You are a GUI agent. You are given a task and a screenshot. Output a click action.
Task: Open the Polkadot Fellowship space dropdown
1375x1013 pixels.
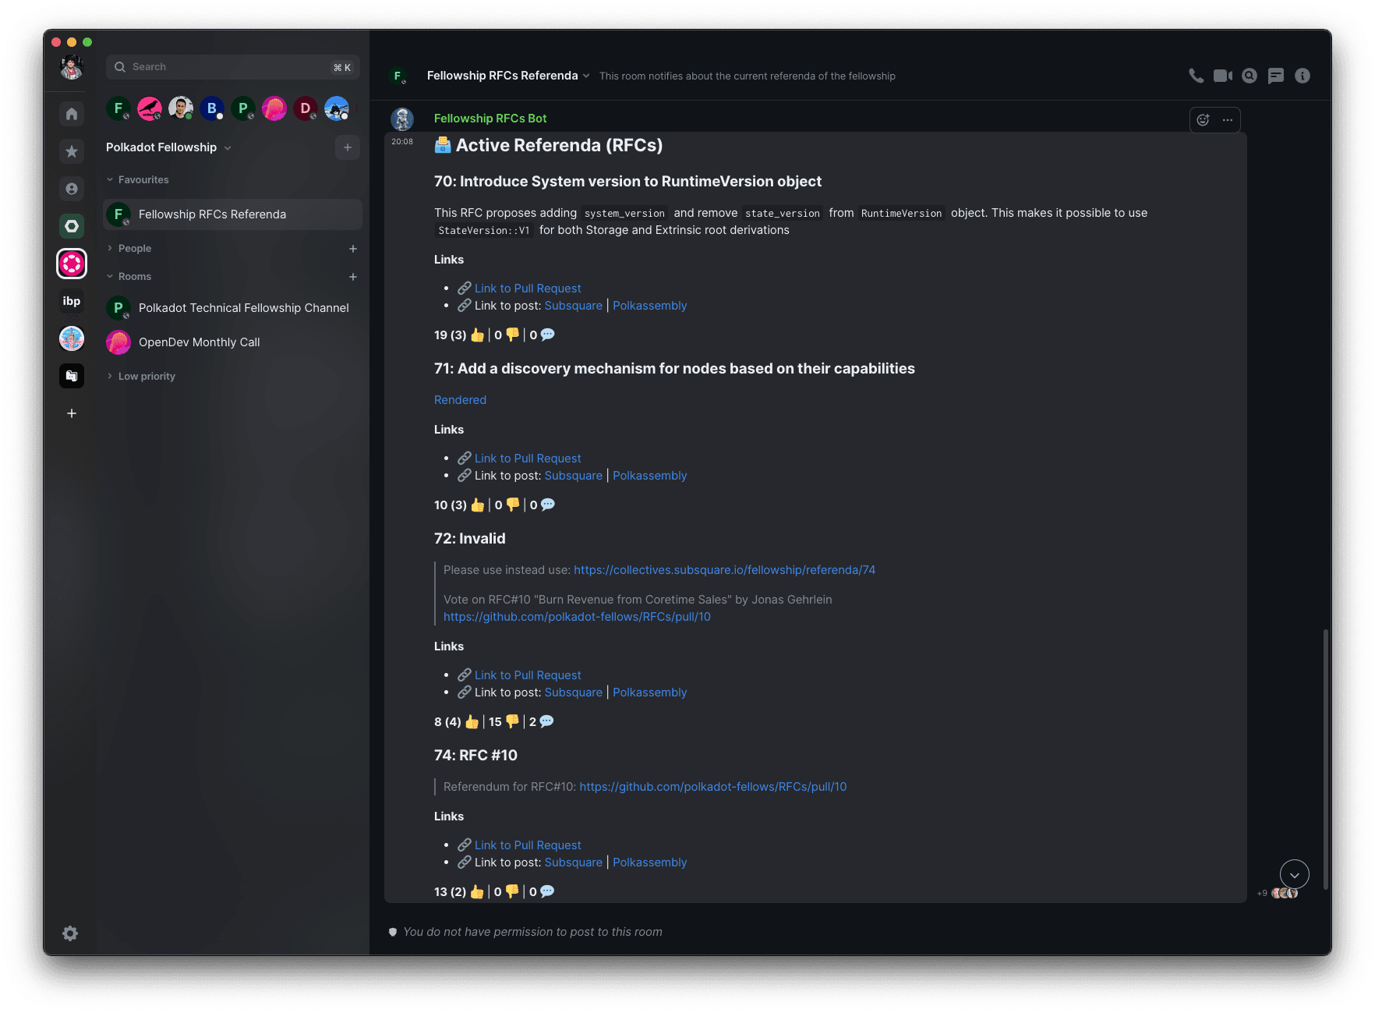168,147
